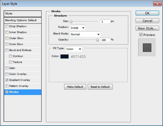Click the New Style... button
This screenshot has width=163, height=126.
pyautogui.click(x=147, y=28)
